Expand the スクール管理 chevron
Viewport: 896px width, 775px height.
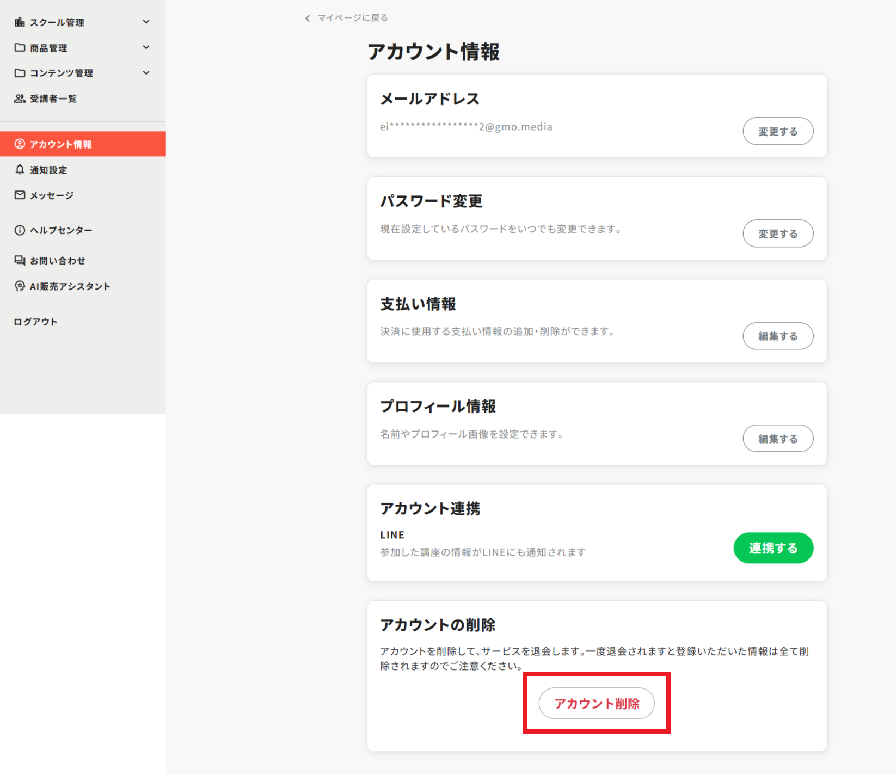point(146,22)
